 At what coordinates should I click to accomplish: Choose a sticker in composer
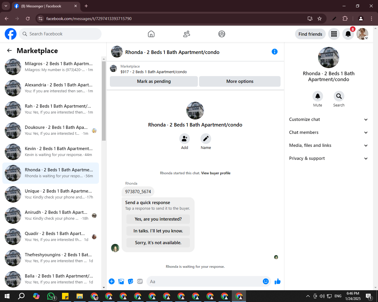pos(131,281)
